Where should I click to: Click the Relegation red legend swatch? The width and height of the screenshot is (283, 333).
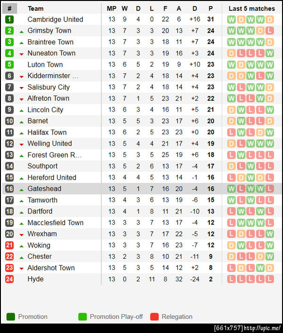click(x=154, y=317)
